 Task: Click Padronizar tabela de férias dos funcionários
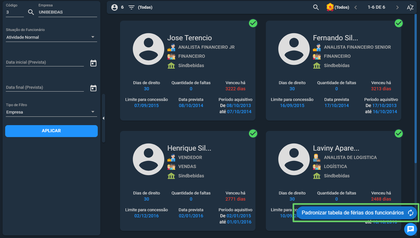click(x=356, y=213)
